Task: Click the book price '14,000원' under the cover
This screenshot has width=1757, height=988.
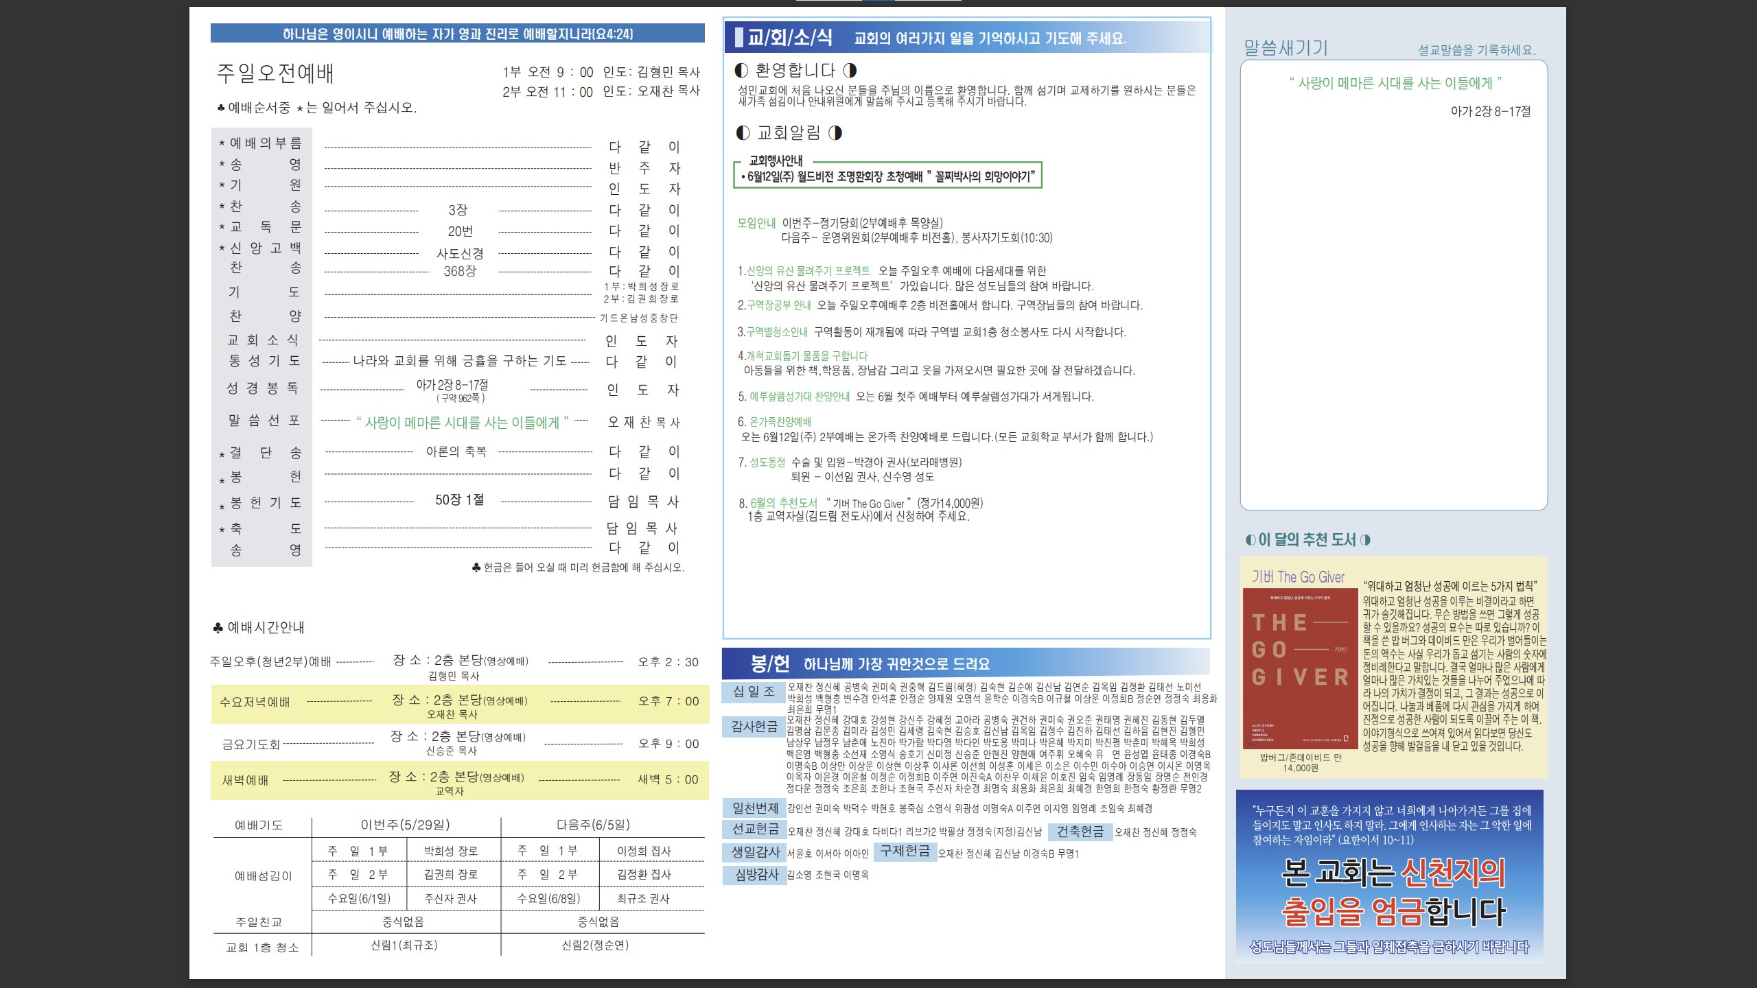Action: tap(1301, 768)
